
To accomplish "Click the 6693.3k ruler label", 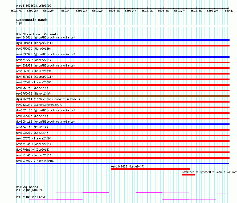I will (x=114, y=11).
